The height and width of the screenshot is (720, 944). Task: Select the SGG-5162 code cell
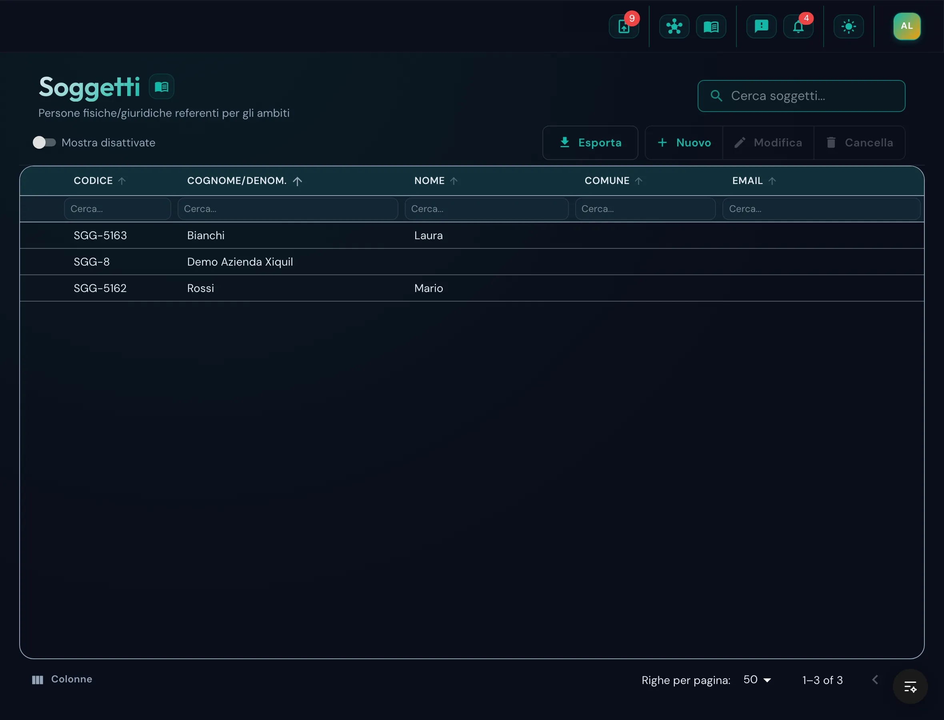coord(100,288)
